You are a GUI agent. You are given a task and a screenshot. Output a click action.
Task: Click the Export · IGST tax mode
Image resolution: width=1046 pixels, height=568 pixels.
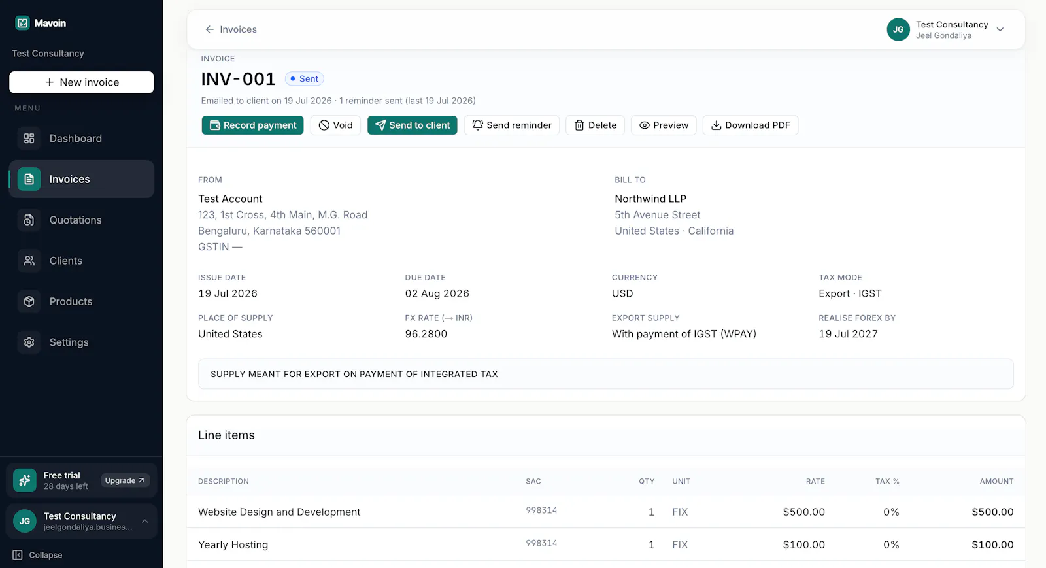click(x=850, y=293)
